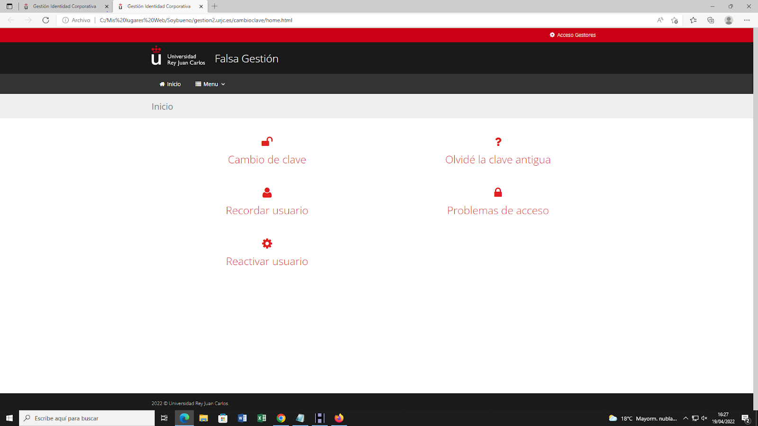Open Firefox from the taskbar

pos(339,418)
